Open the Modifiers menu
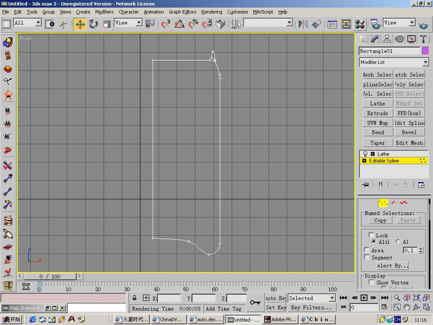Viewport: 433px width, 325px height. [104, 12]
